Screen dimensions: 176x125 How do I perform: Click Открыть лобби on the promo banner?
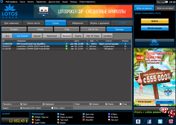click(x=165, y=102)
